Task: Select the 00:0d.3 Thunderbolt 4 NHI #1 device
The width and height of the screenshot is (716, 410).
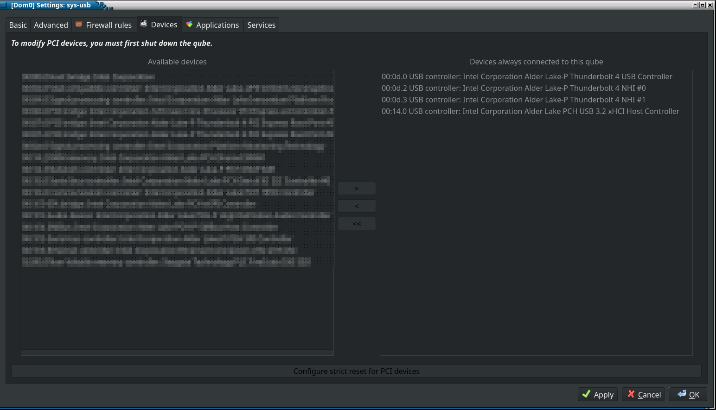Action: 513,100
